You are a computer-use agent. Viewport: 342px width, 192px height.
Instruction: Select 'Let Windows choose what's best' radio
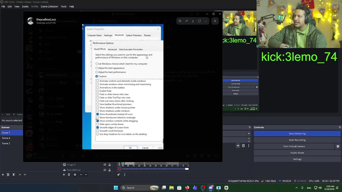coord(97,64)
